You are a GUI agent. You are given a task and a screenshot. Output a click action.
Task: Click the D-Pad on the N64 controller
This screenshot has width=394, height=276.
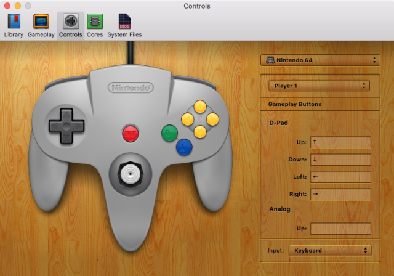[66, 126]
